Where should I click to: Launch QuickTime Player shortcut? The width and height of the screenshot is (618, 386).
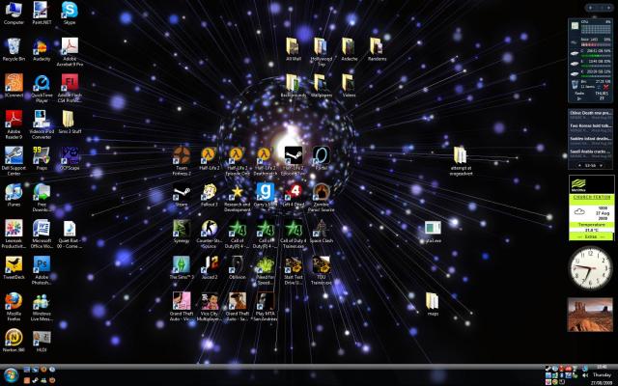click(42, 88)
